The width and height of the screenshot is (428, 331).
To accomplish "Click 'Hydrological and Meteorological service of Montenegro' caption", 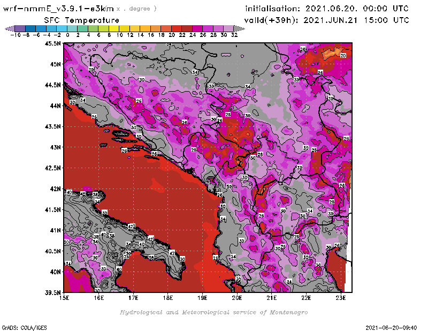I will pos(213,312).
